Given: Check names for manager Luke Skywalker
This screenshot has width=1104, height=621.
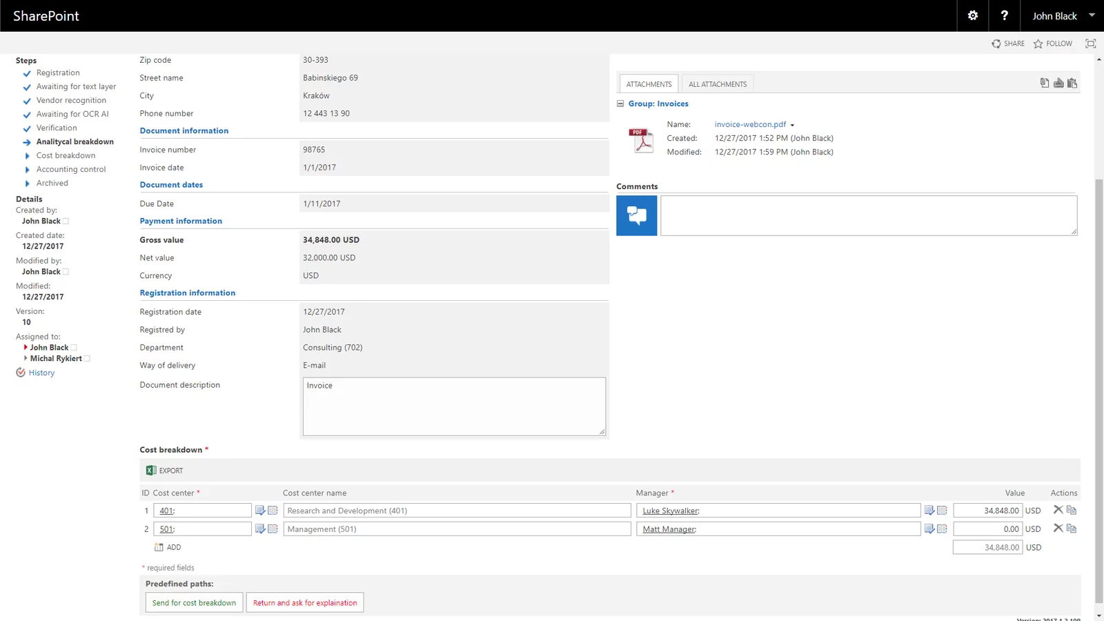Looking at the screenshot, I should coord(929,511).
